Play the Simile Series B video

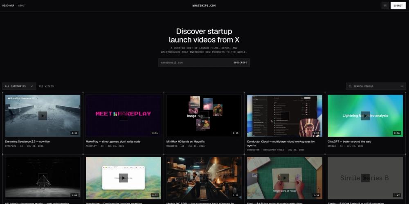[365, 178]
